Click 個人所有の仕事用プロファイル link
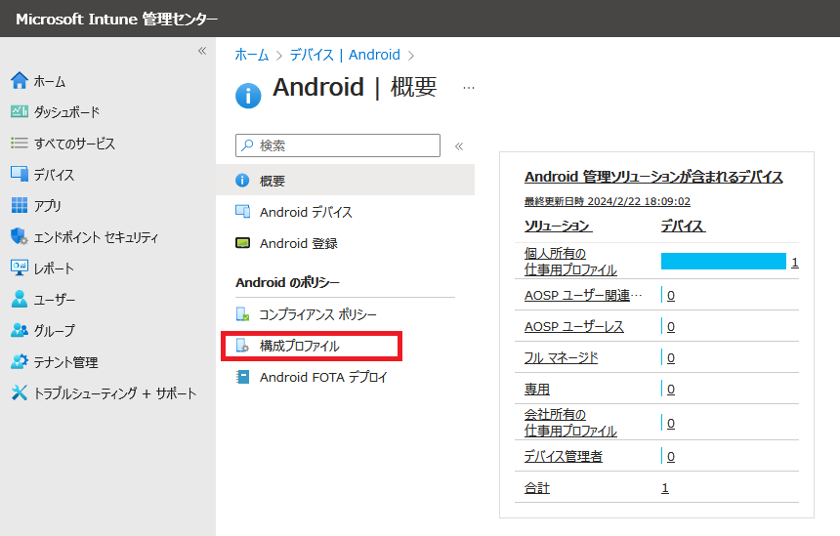The image size is (840, 536). [570, 262]
